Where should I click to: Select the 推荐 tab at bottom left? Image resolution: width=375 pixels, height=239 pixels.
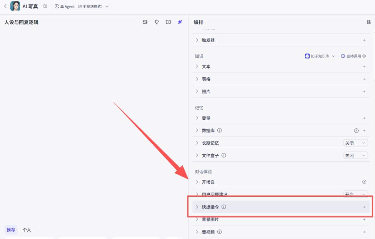pos(11,230)
